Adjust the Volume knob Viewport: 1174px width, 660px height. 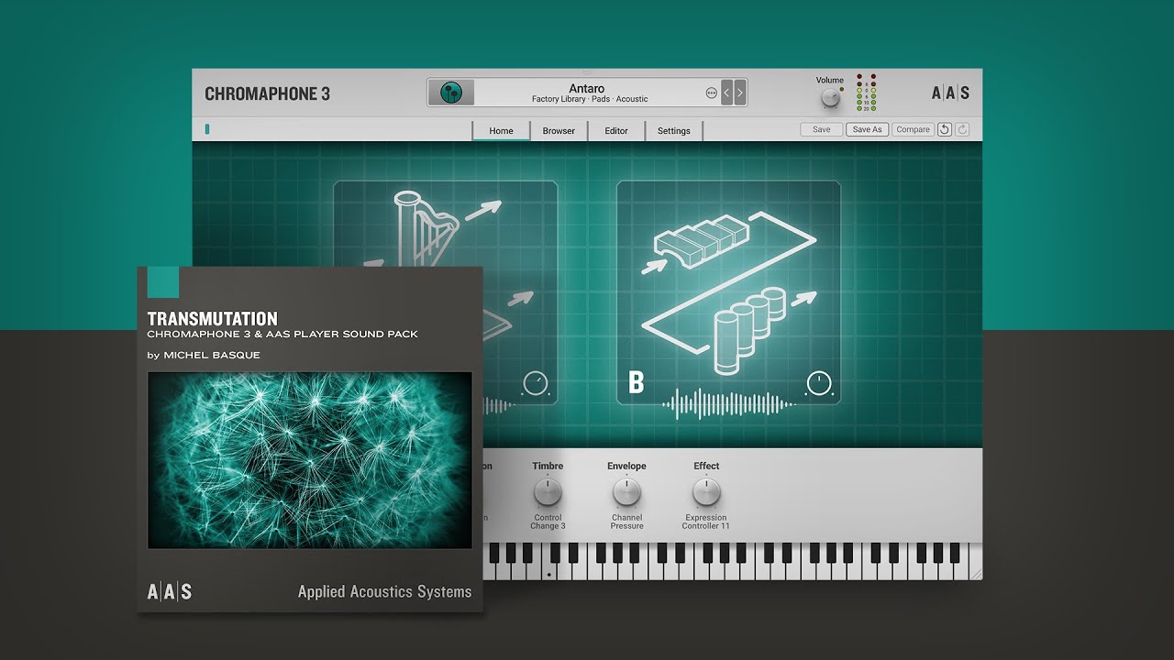(x=830, y=97)
